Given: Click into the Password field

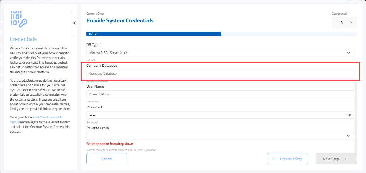Looking at the screenshot, I should (x=214, y=115).
